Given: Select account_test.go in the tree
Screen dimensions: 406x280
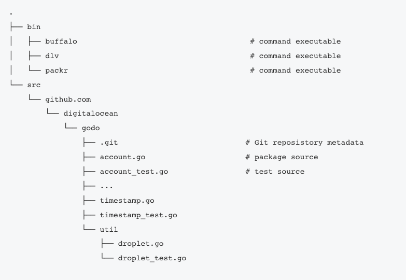Looking at the screenshot, I should click(134, 172).
